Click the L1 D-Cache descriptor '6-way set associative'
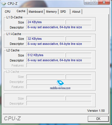 [59, 27]
